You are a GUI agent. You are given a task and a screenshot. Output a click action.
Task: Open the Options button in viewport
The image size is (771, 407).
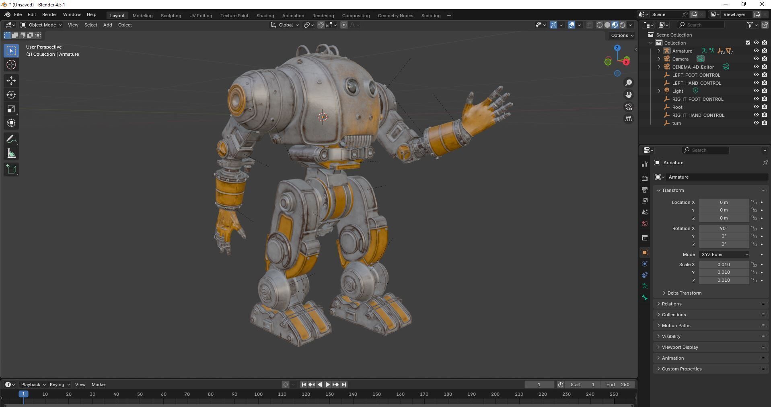click(x=622, y=35)
